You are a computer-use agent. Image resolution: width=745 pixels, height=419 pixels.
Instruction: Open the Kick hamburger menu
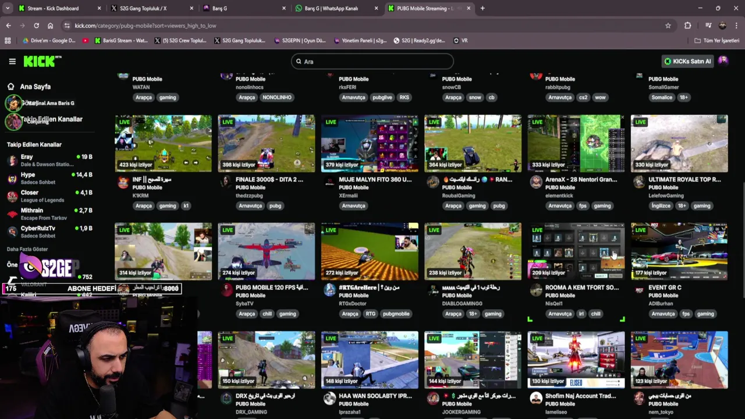[x=12, y=61]
